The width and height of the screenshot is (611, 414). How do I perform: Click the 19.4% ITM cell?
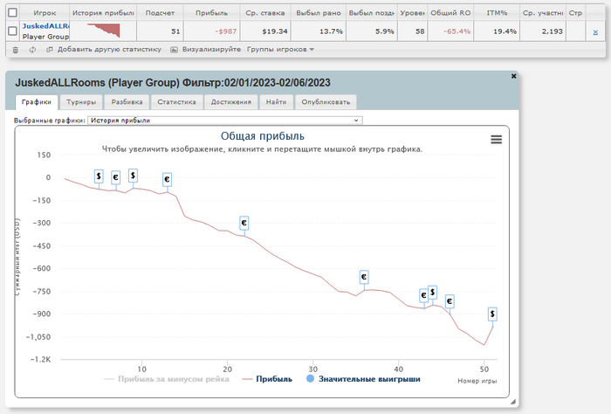[497, 31]
